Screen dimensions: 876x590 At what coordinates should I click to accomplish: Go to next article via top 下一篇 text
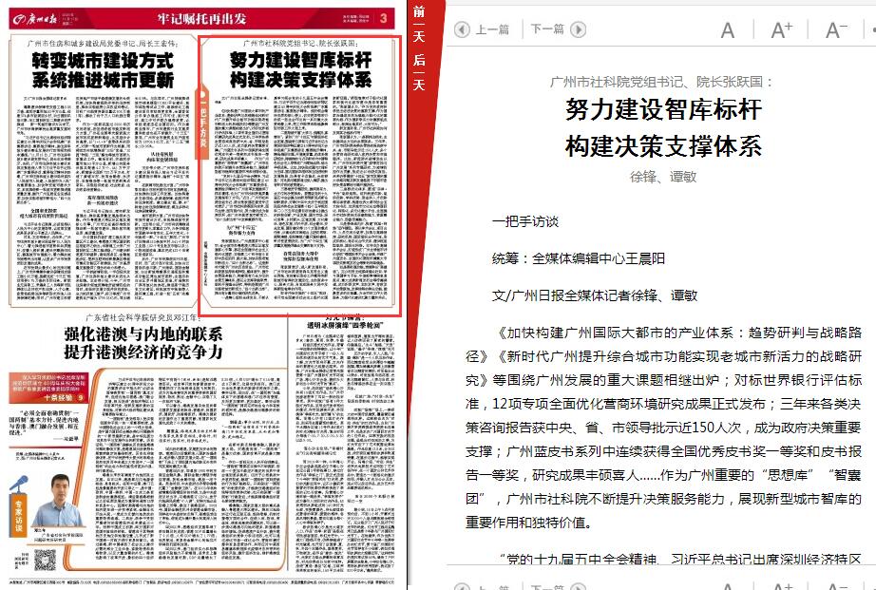coord(547,29)
